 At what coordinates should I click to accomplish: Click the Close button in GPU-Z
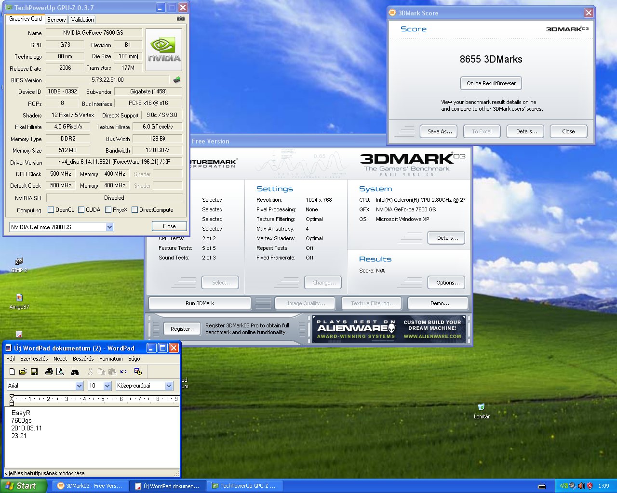[x=169, y=226]
